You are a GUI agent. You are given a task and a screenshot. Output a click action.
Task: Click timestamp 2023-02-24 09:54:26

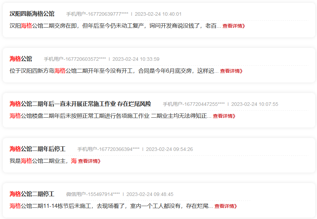[170, 149]
